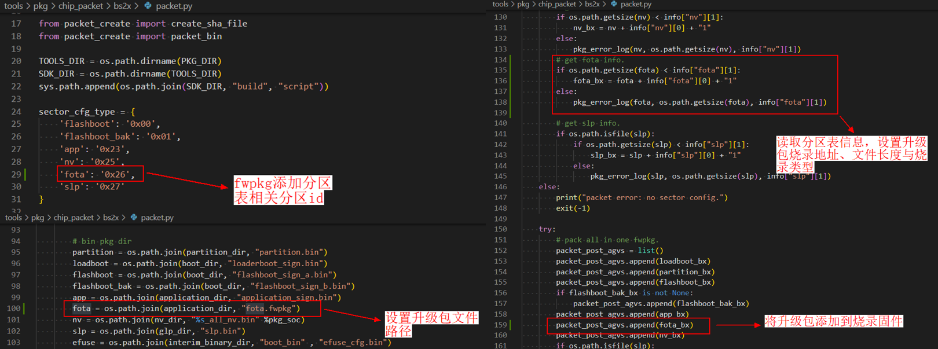Click line number 134 in the gutter
The height and width of the screenshot is (349, 938).
point(500,60)
